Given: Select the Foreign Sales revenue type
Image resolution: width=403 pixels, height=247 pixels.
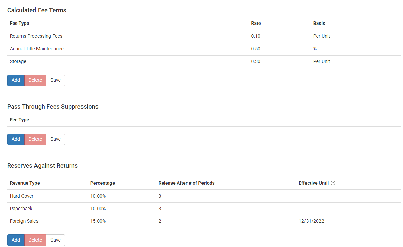Looking at the screenshot, I should [x=24, y=221].
